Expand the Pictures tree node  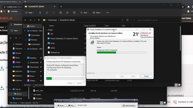[26, 40]
